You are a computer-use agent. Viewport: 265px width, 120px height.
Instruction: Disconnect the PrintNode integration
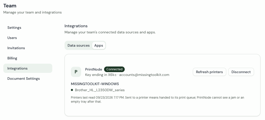pos(241,72)
